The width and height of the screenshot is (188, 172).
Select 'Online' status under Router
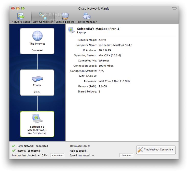(37, 92)
